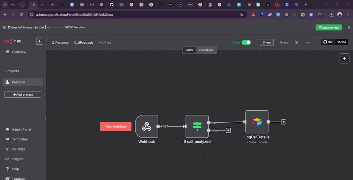Switch to the Google Docs tab
353x180 pixels.
coord(72,4)
